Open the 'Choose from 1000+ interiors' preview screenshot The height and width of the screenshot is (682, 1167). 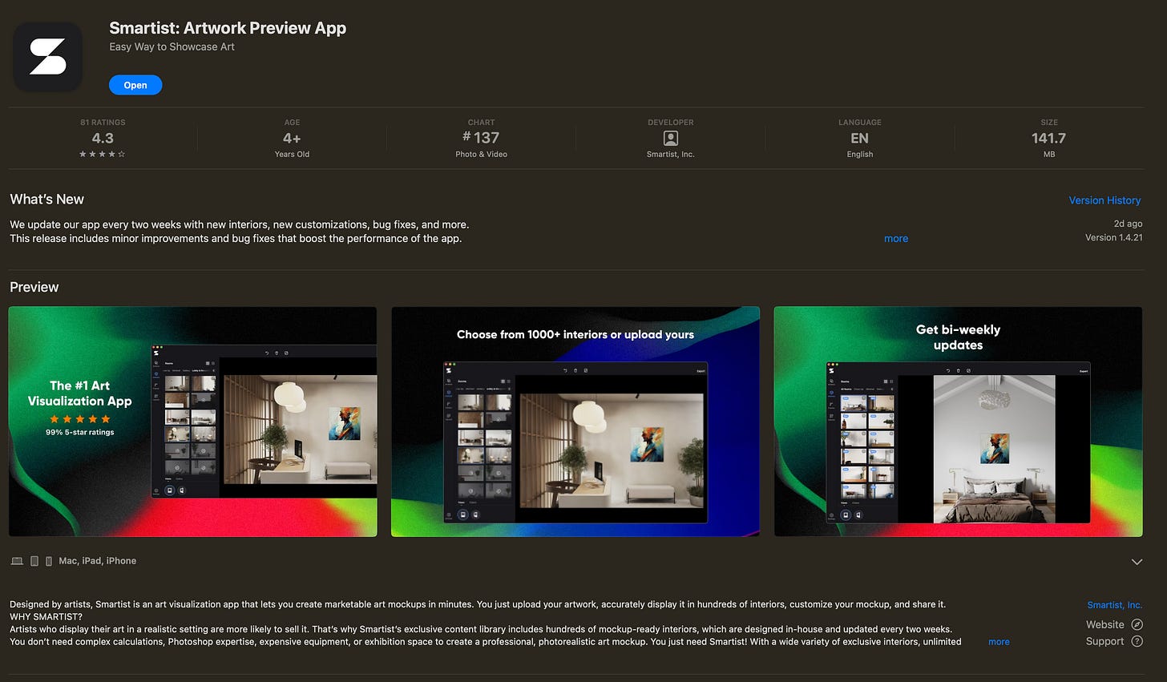tap(575, 422)
